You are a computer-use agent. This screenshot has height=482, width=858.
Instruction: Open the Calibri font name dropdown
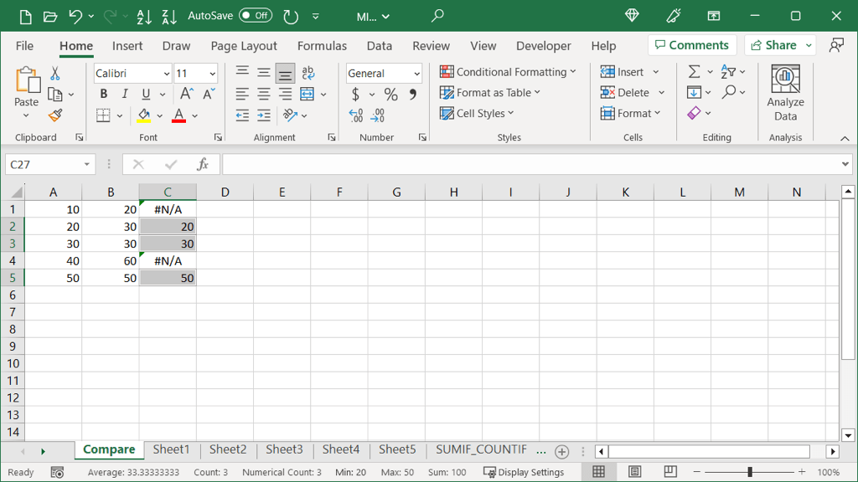click(167, 74)
